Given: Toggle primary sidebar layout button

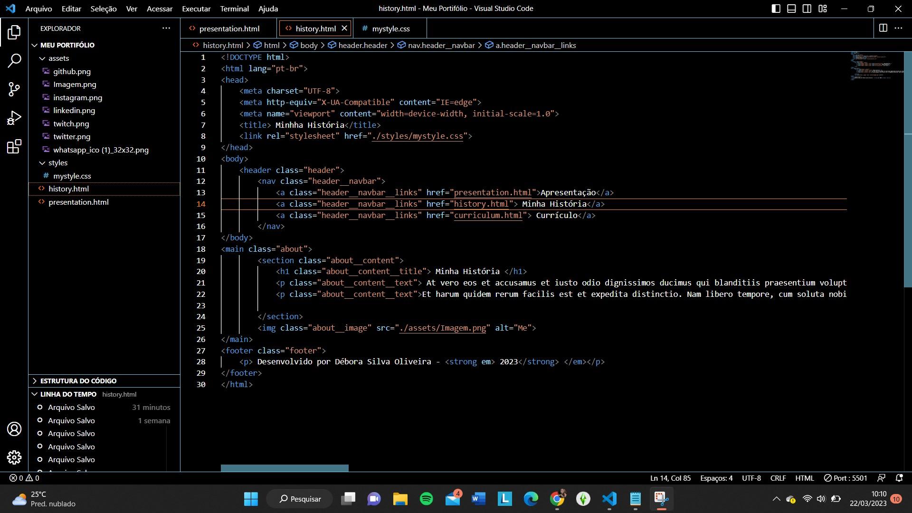Looking at the screenshot, I should click(776, 9).
